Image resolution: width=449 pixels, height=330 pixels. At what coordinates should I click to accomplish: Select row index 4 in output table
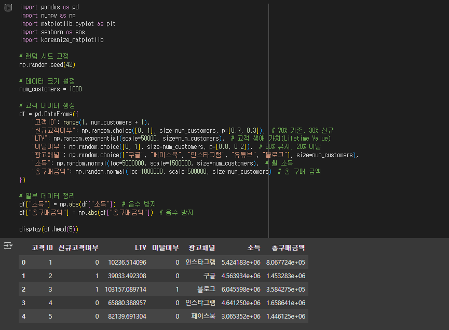23,316
